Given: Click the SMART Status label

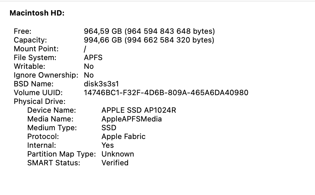Looking at the screenshot, I should tap(54, 163).
